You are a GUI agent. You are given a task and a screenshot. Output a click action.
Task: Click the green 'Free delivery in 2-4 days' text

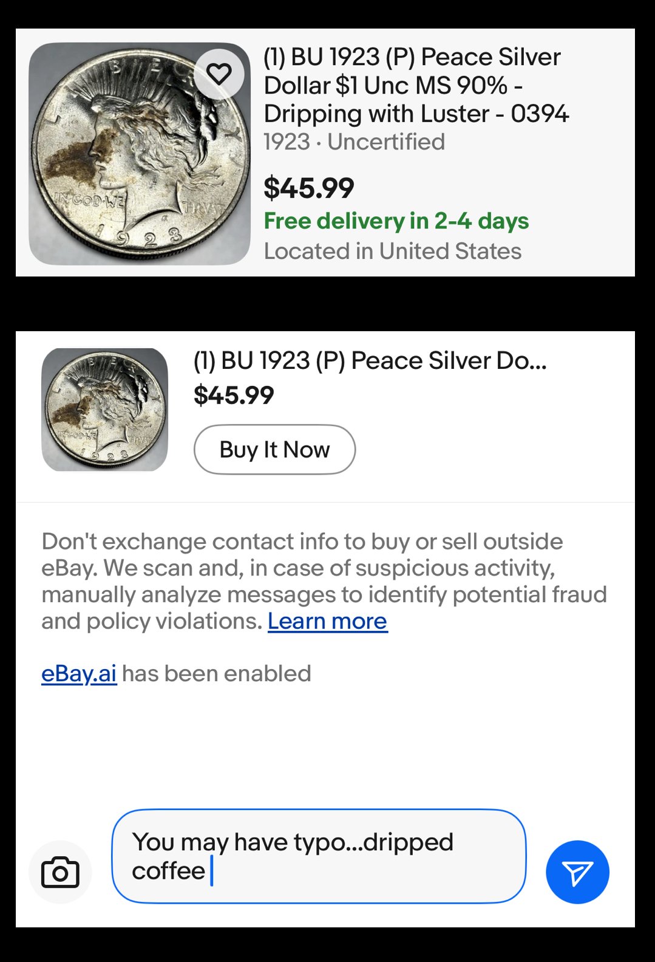[396, 221]
